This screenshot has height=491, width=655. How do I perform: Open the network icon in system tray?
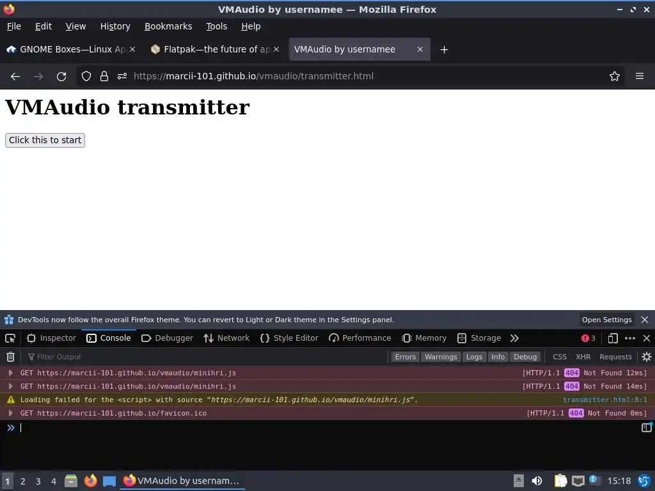[x=578, y=481]
